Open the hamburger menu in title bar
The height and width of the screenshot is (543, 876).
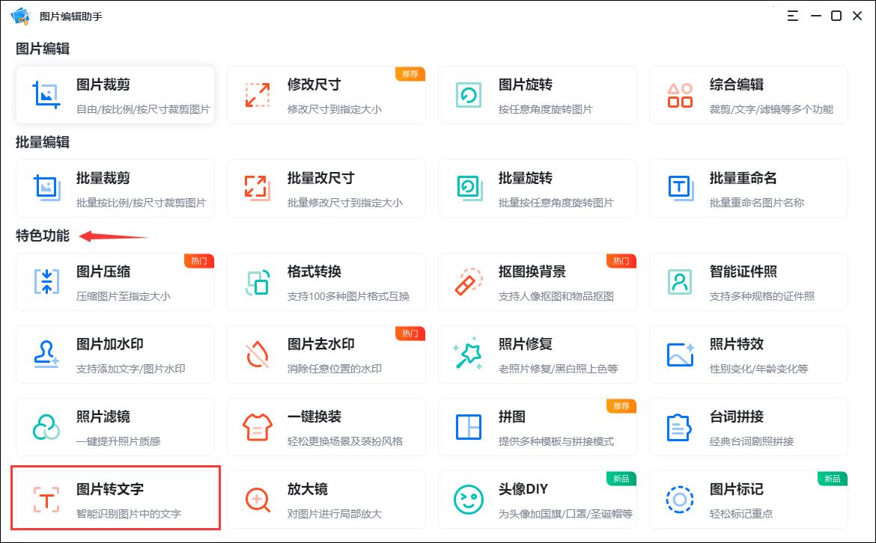click(793, 16)
